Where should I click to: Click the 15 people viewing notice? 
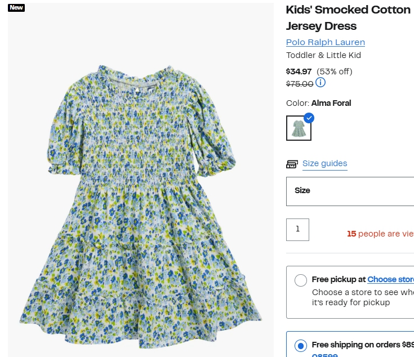[x=380, y=234]
